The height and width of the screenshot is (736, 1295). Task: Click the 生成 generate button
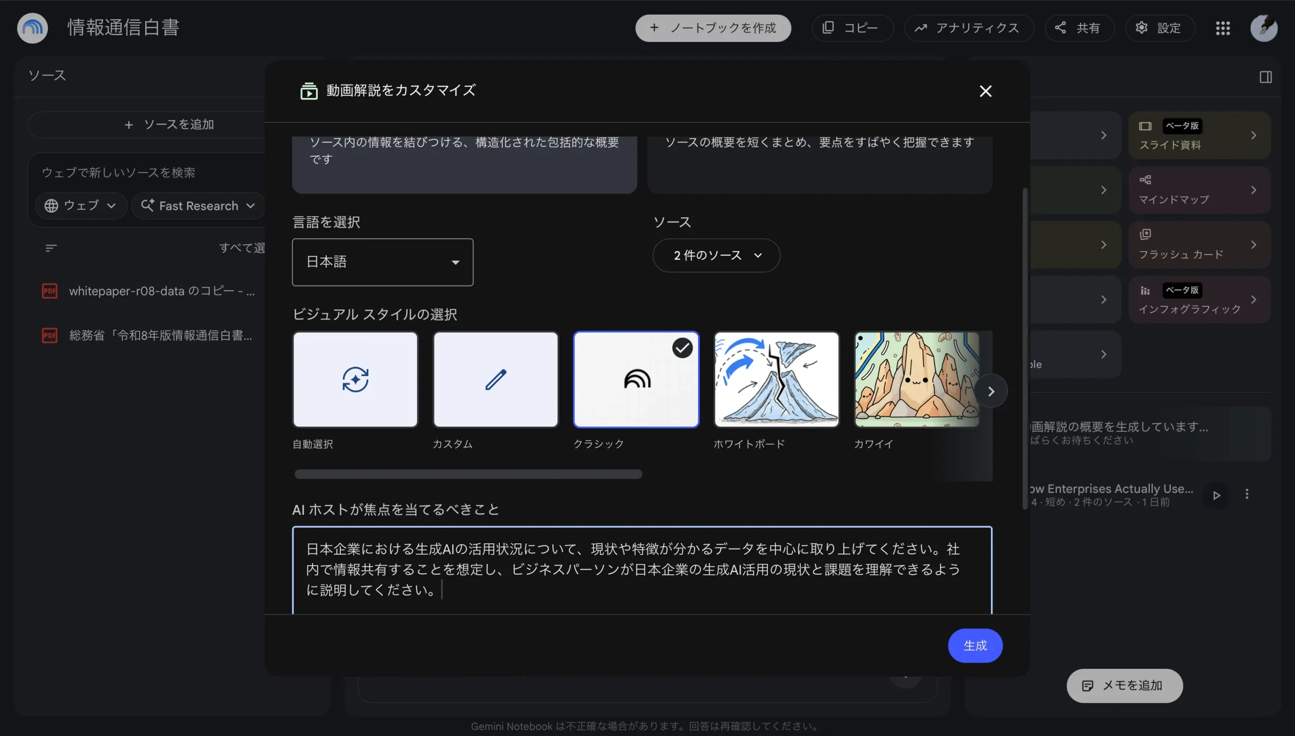pos(975,646)
